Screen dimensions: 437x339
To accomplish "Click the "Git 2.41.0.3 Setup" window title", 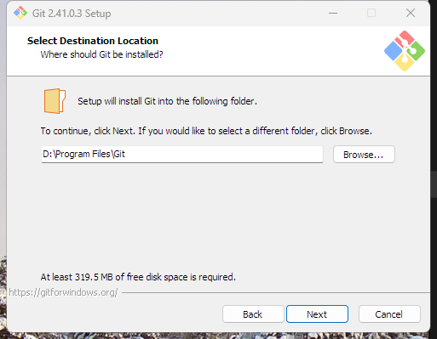I will tap(72, 14).
